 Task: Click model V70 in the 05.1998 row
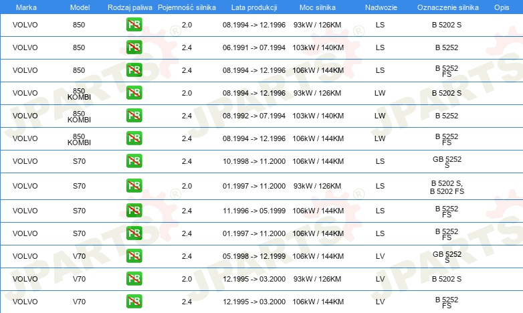click(80, 256)
